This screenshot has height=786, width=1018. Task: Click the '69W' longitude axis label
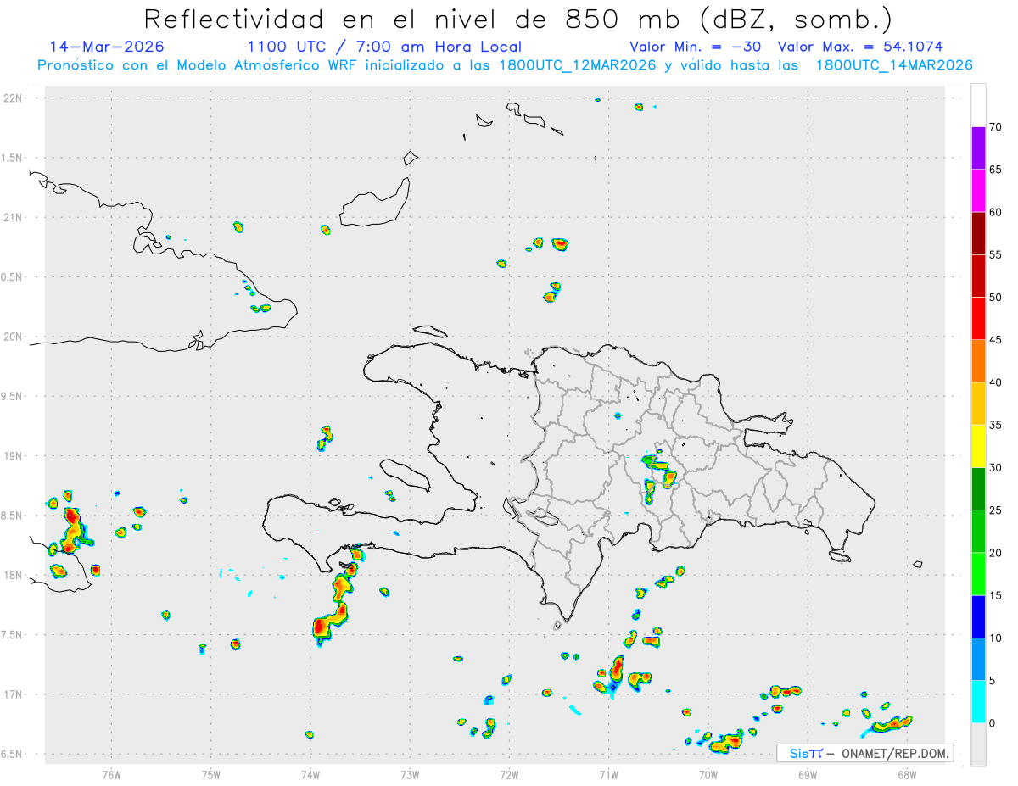click(808, 773)
